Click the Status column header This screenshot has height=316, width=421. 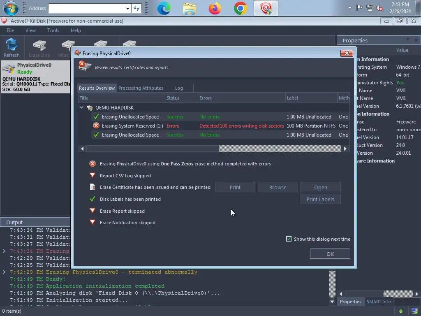coord(181,98)
